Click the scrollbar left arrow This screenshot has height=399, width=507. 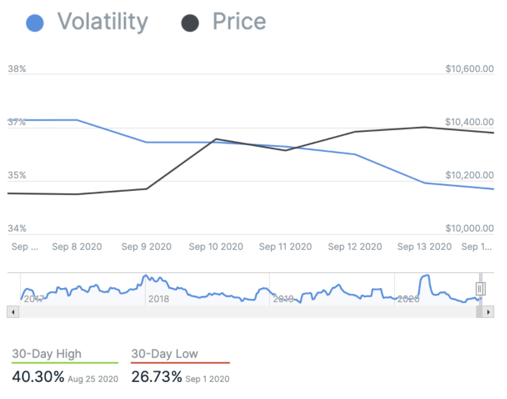[x=12, y=312]
